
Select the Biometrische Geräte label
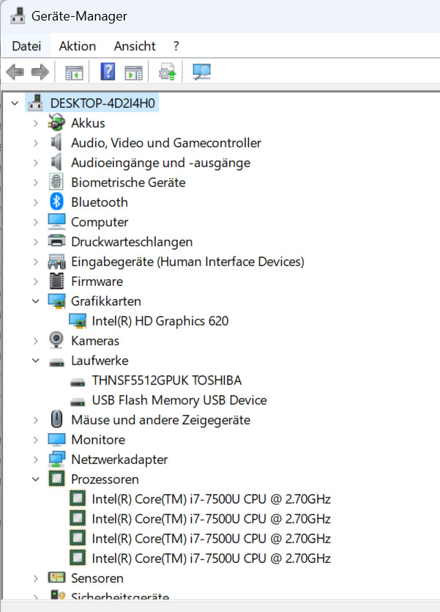128,183
